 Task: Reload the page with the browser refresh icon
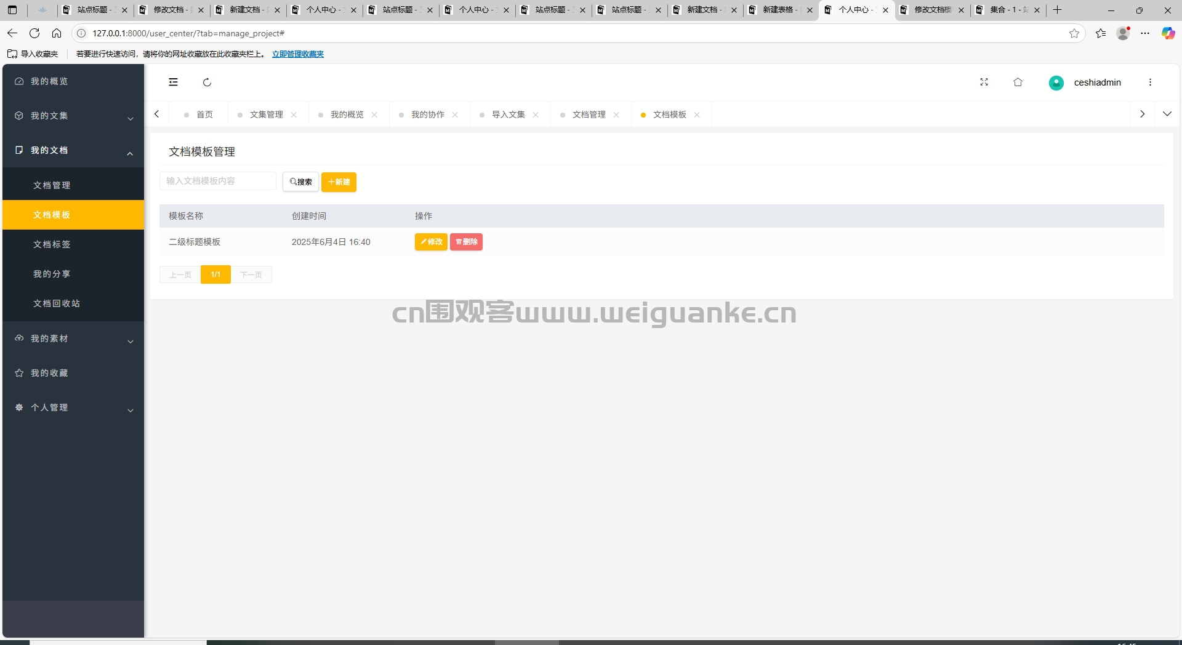[x=34, y=33]
